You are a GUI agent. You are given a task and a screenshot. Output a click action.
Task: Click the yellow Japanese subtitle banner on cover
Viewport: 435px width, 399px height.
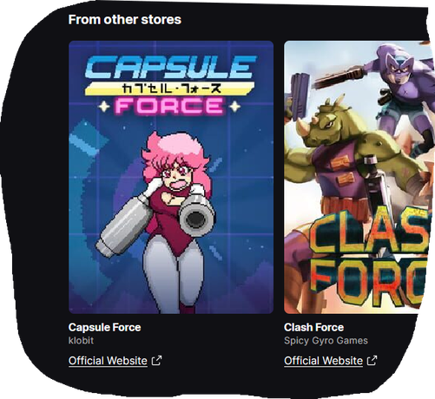tap(169, 88)
